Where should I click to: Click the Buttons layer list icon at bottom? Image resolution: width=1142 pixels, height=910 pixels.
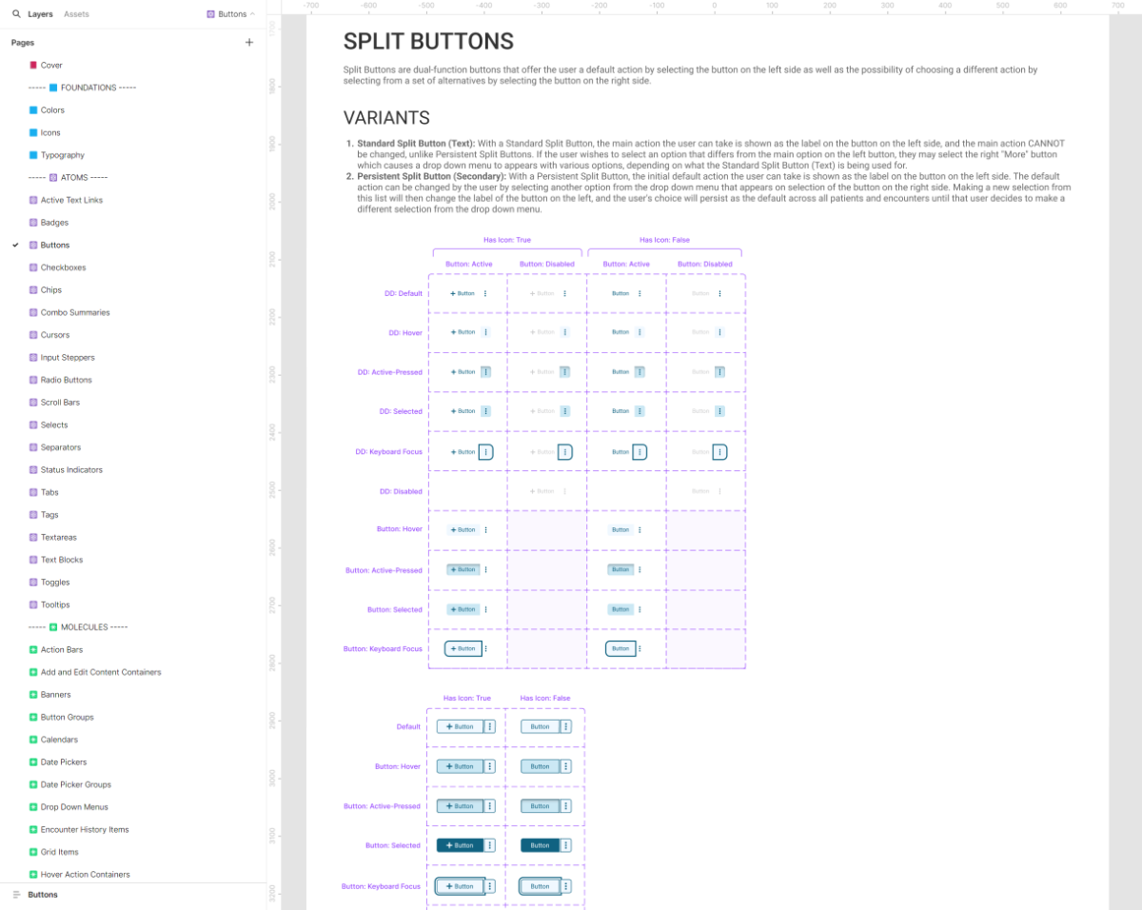coord(16,895)
